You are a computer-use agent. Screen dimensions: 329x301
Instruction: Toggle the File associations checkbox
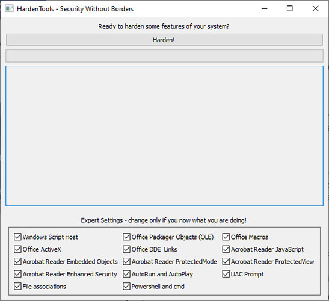[x=17, y=287]
